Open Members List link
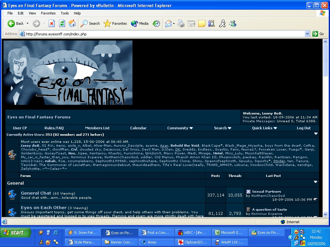The height and width of the screenshot is (247, 330). (x=97, y=128)
